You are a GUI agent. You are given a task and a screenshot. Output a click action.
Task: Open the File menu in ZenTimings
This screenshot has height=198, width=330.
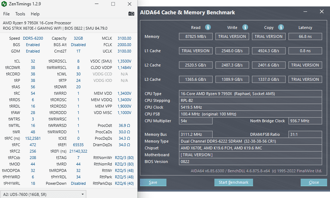pyautogui.click(x=6, y=14)
